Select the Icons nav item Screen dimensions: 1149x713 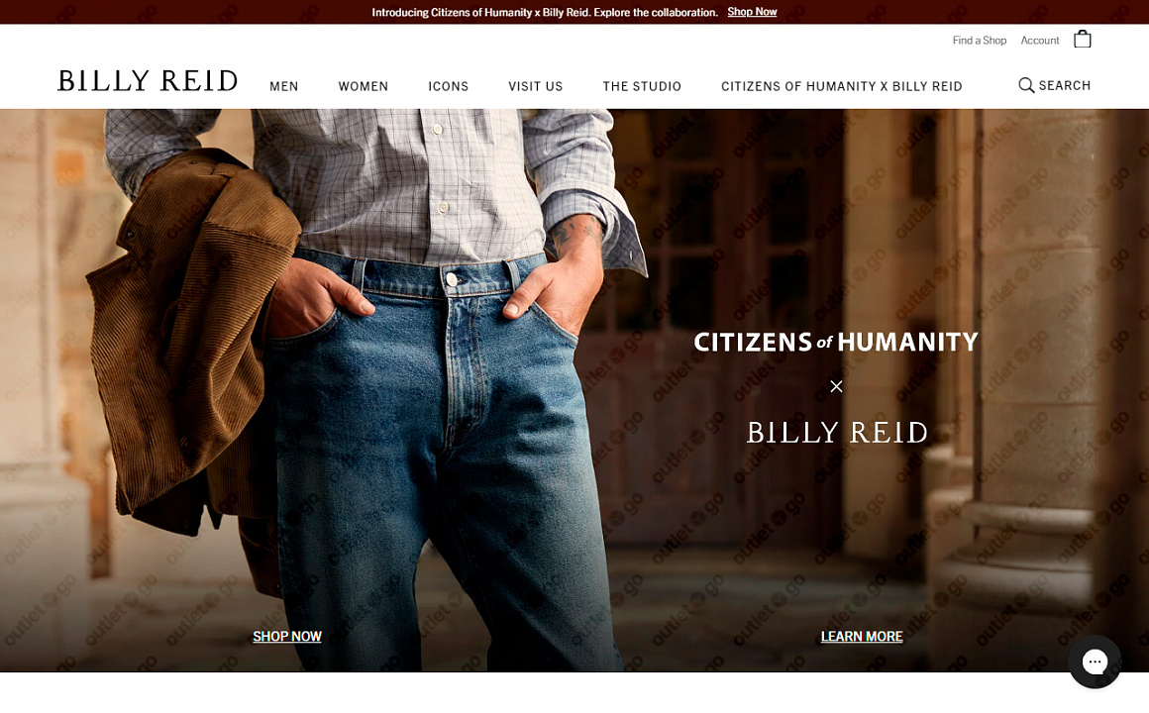tap(449, 86)
